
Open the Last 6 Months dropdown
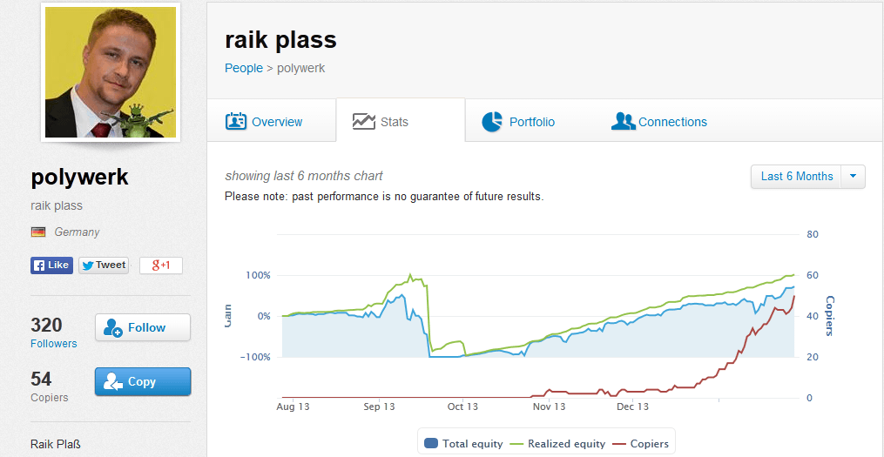tap(796, 177)
